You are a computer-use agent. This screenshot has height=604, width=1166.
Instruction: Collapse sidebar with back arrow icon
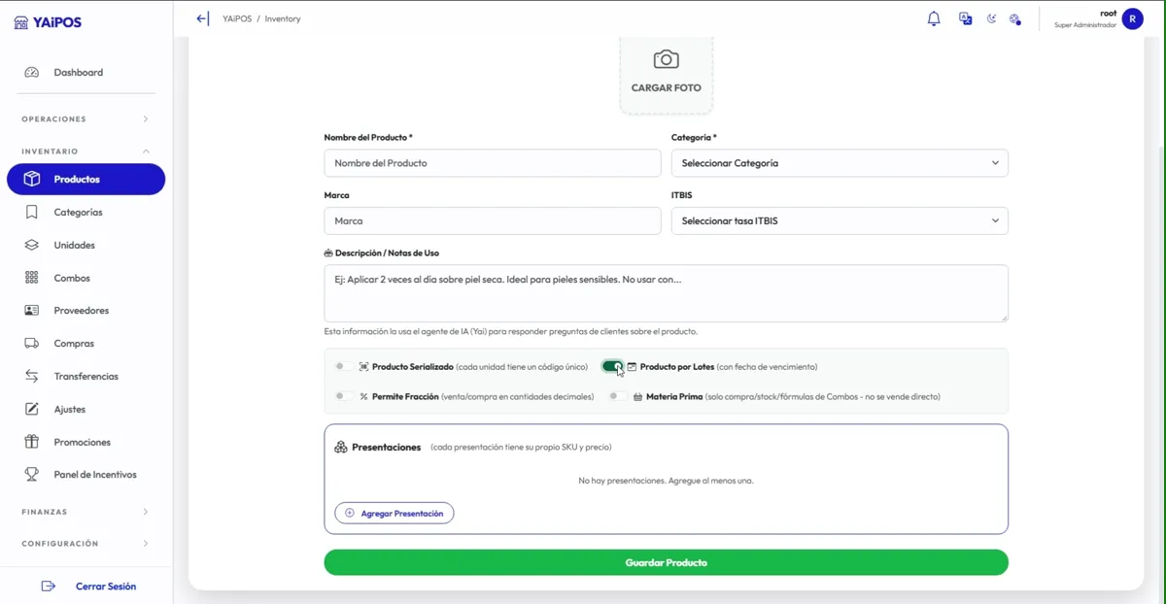pyautogui.click(x=202, y=18)
